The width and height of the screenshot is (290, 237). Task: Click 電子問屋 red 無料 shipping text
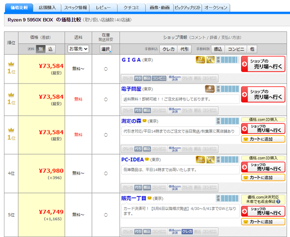[x=78, y=99]
